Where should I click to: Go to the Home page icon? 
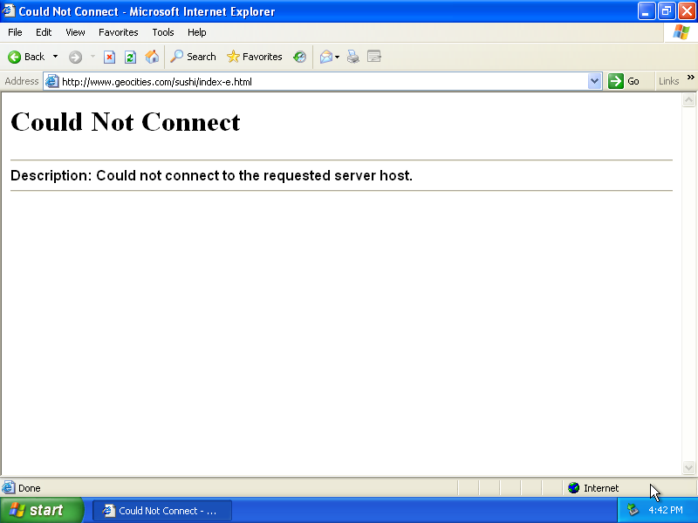(152, 57)
